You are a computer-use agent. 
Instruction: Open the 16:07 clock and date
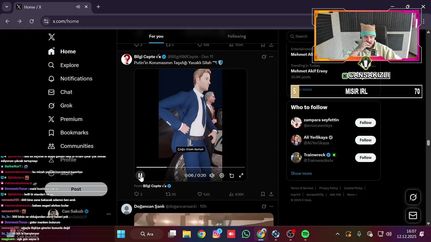click(x=406, y=234)
